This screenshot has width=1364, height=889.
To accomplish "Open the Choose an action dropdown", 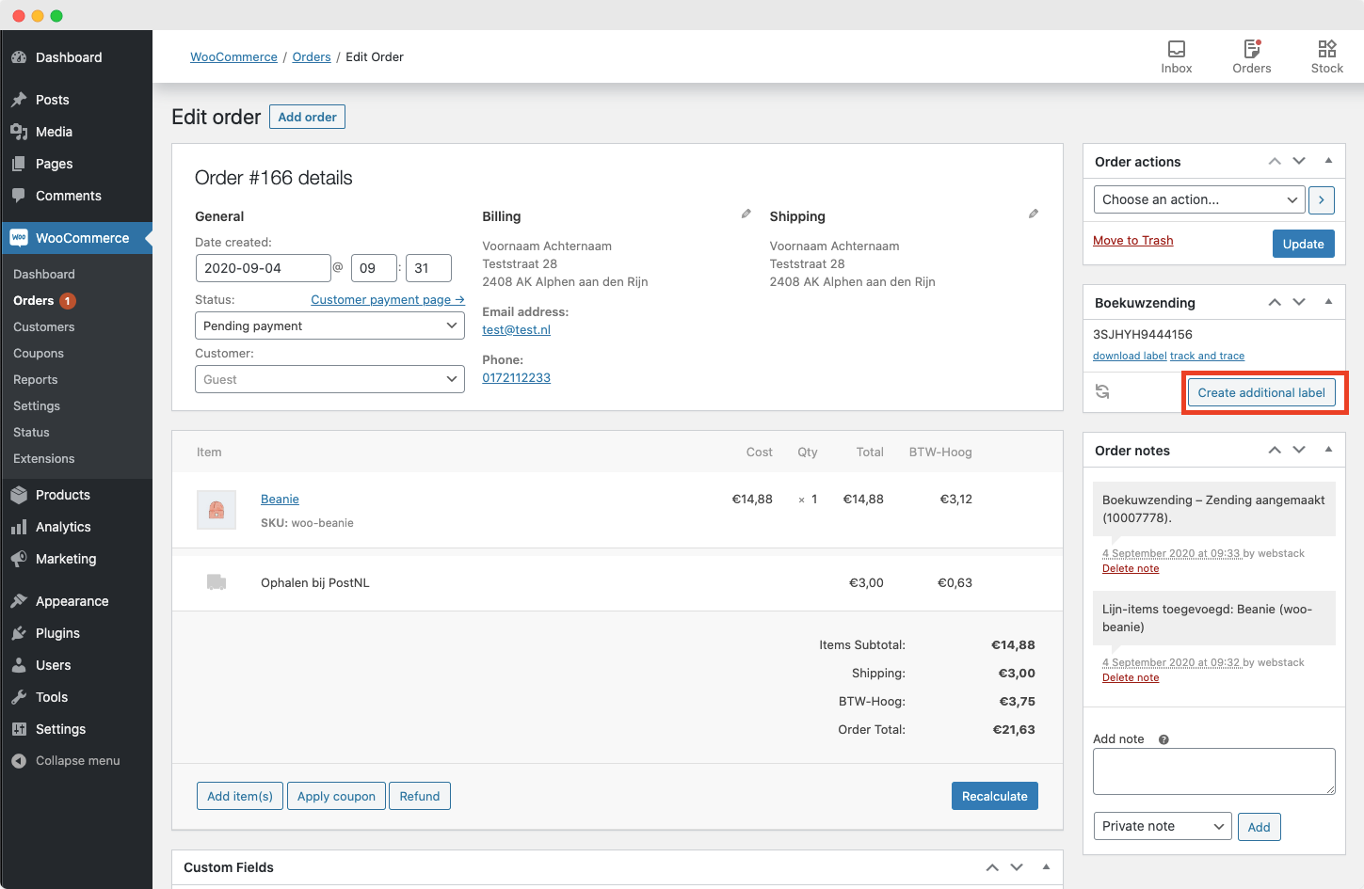I will [x=1199, y=199].
